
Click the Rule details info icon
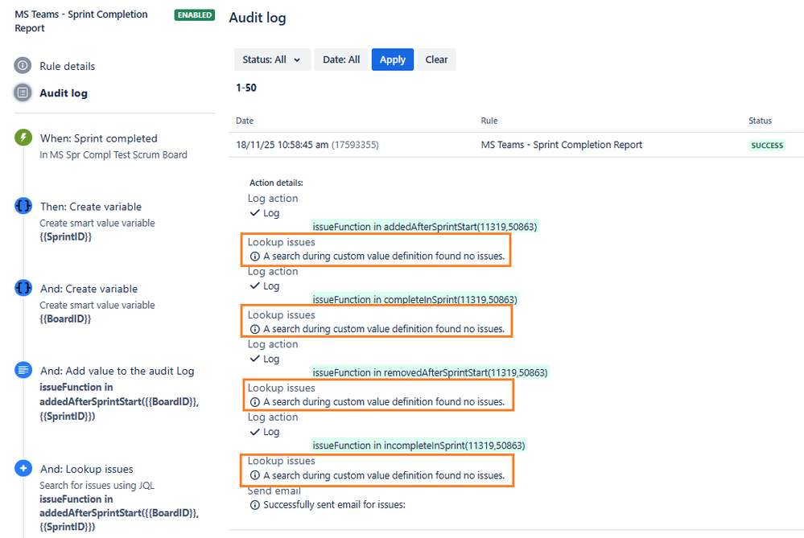coord(23,66)
